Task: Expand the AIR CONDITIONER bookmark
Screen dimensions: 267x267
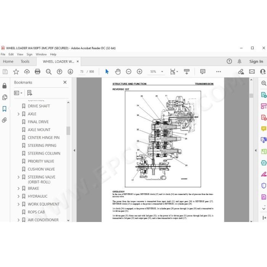Action: pyautogui.click(x=18, y=220)
